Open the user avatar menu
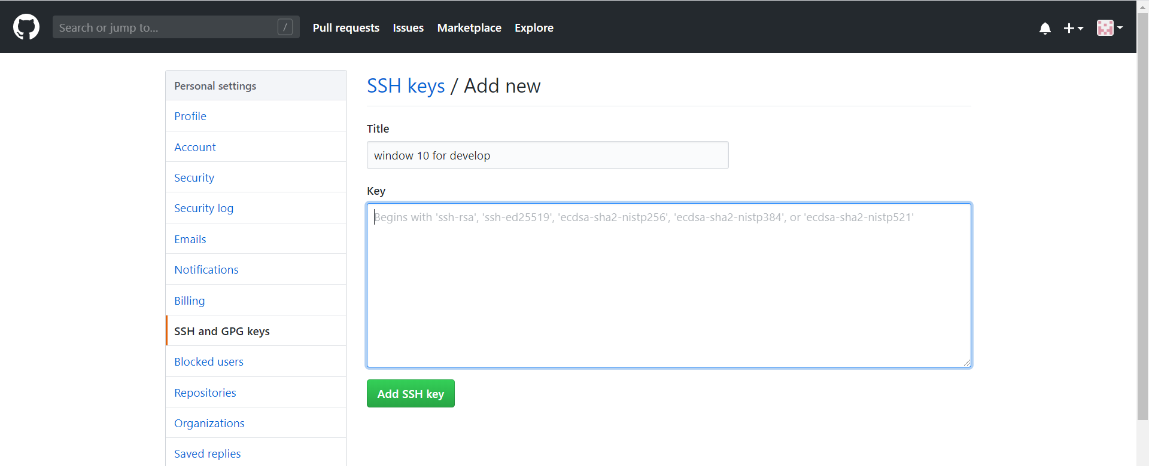Image resolution: width=1149 pixels, height=466 pixels. (1110, 27)
